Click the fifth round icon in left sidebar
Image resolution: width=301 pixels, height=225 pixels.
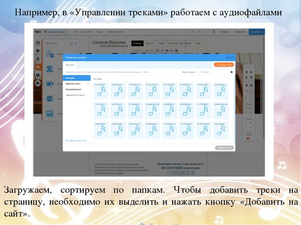coord(38,75)
